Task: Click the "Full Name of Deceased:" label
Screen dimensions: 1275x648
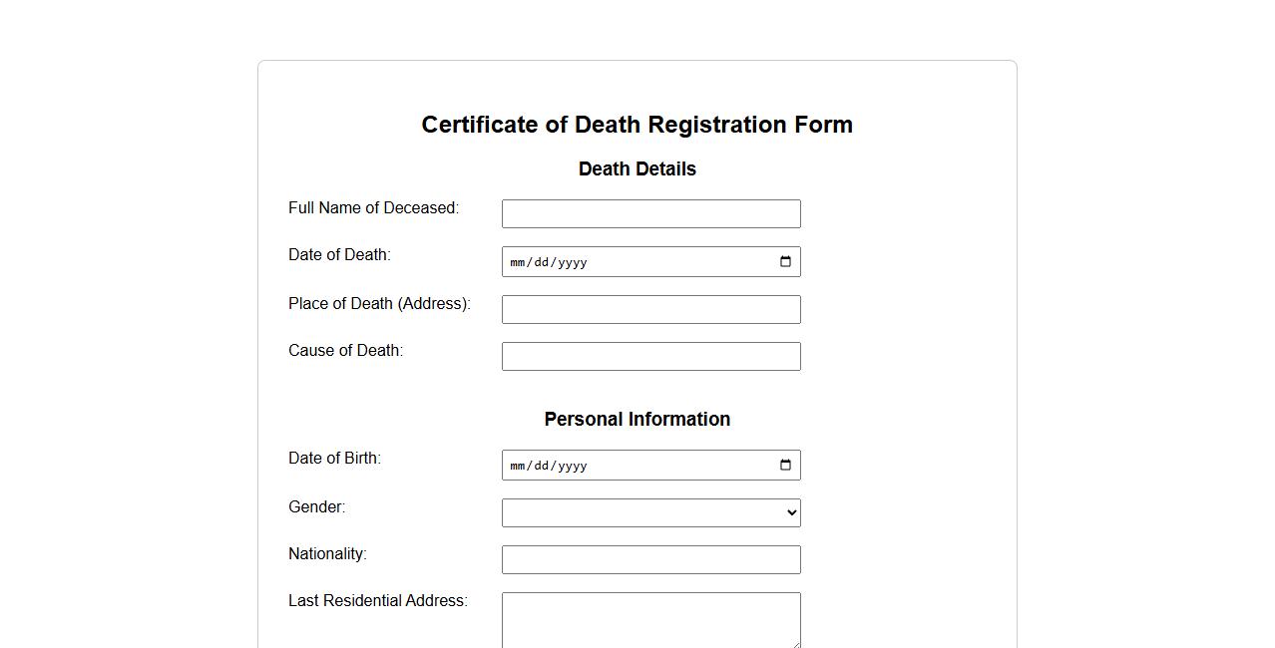Action: tap(373, 207)
